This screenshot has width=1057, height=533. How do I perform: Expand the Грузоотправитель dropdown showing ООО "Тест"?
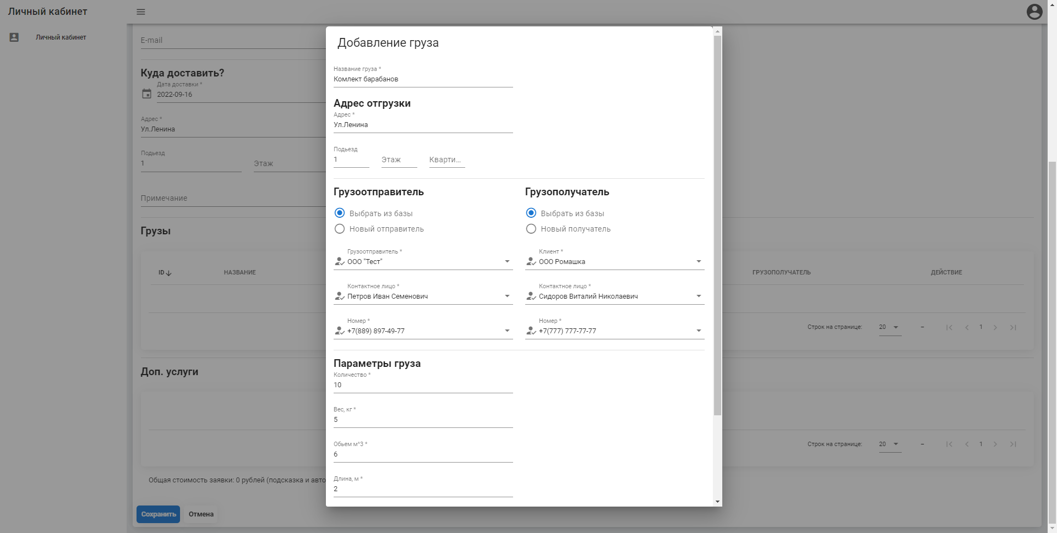coord(507,262)
